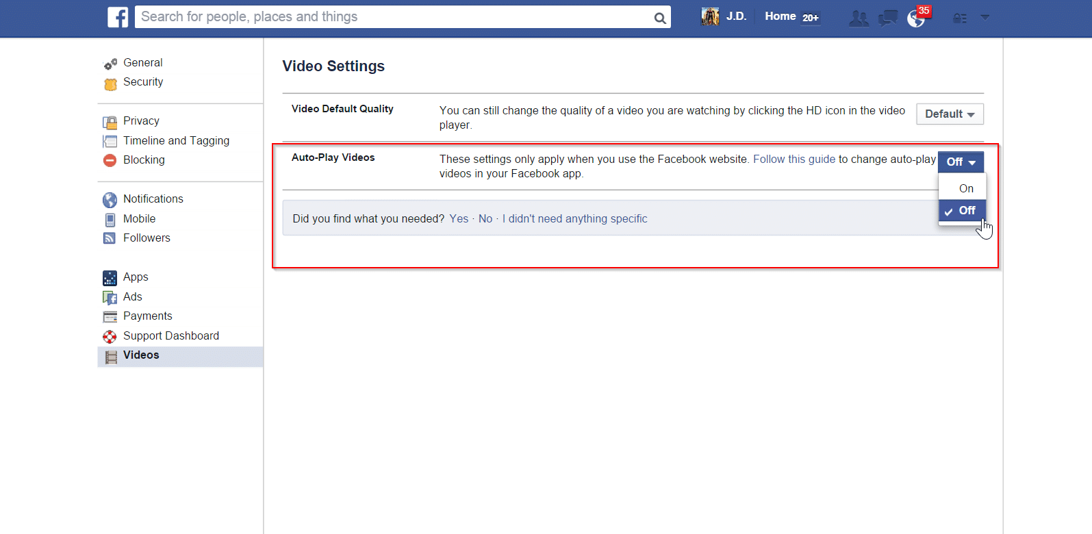Click the Follow this guide link
The image size is (1092, 534).
[x=793, y=160]
